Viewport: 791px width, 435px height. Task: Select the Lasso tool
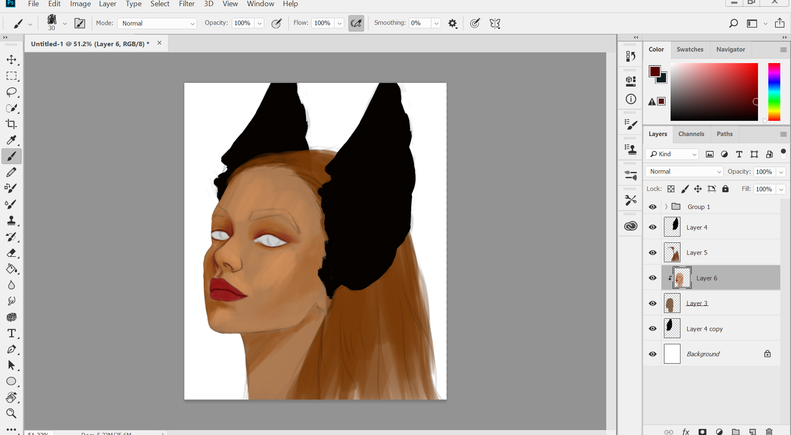click(x=12, y=92)
